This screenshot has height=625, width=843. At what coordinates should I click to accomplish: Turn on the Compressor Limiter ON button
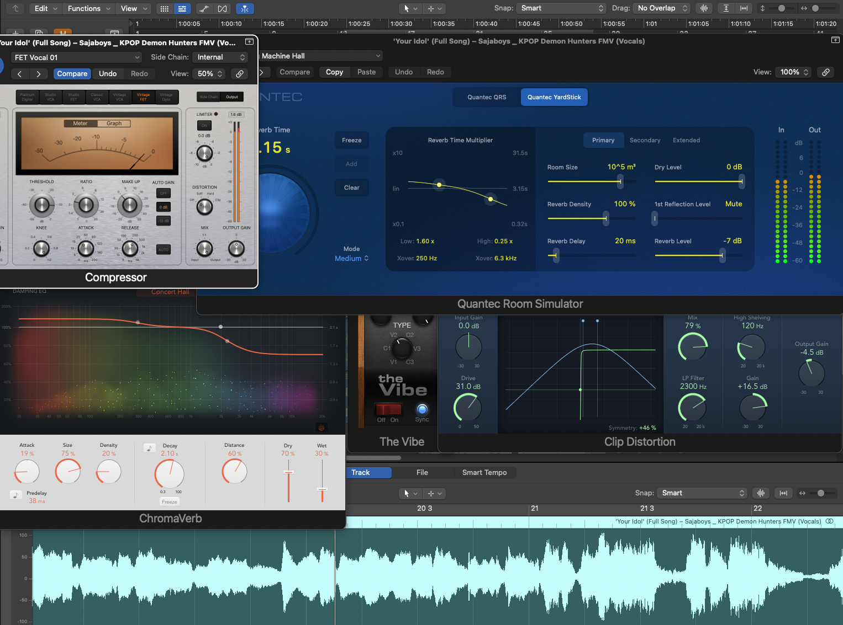pyautogui.click(x=204, y=125)
